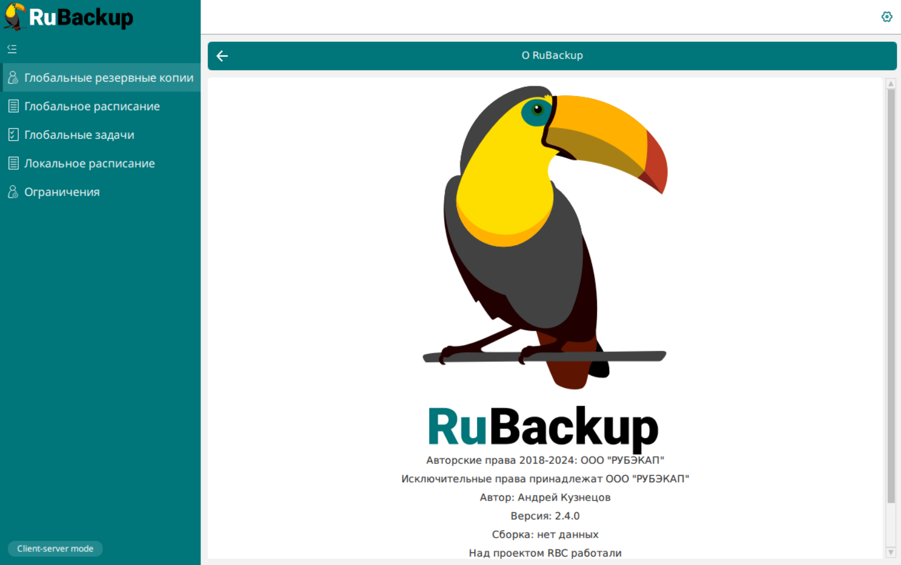Open the Локальное расписание page

click(x=90, y=163)
